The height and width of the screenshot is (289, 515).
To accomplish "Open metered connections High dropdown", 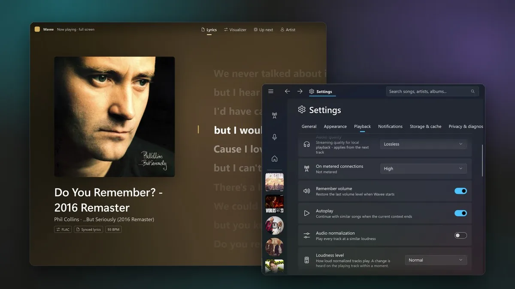I will pyautogui.click(x=423, y=169).
